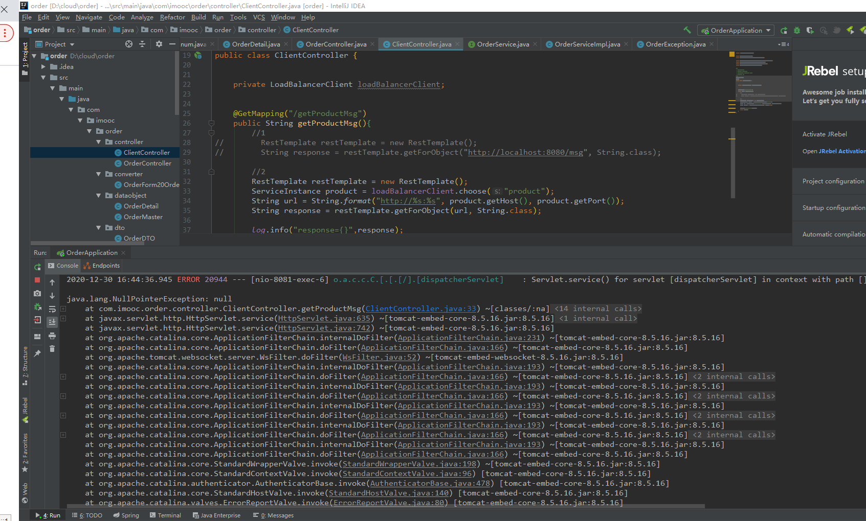Show the hidden editor tabs list
Image resolution: width=866 pixels, height=521 pixels.
pos(783,44)
